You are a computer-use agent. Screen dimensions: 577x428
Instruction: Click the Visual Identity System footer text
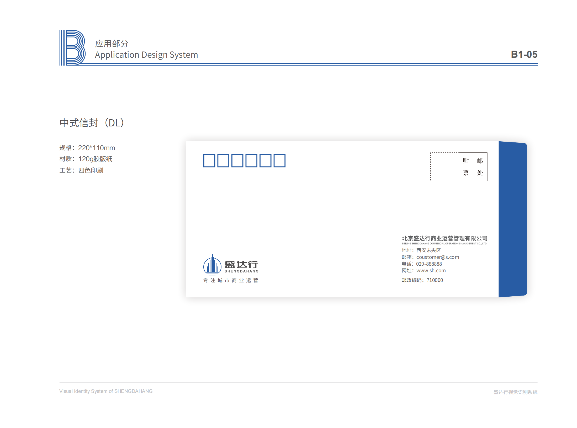tap(106, 391)
